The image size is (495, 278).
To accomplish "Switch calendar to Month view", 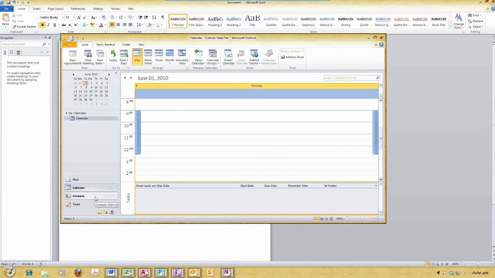I will [x=169, y=56].
